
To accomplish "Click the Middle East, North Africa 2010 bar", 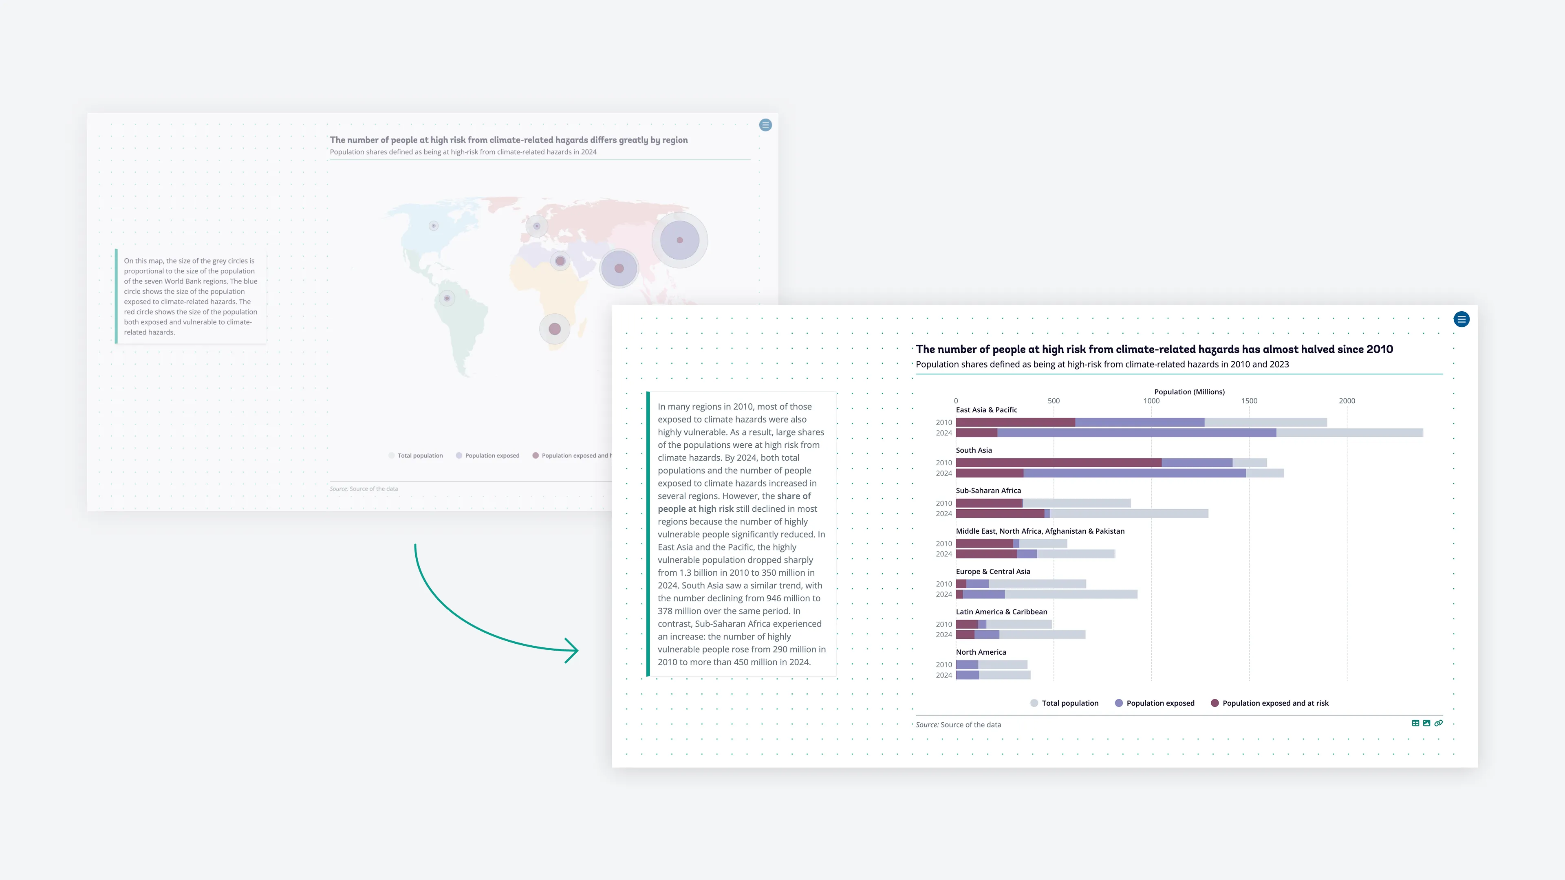I will (x=1011, y=543).
